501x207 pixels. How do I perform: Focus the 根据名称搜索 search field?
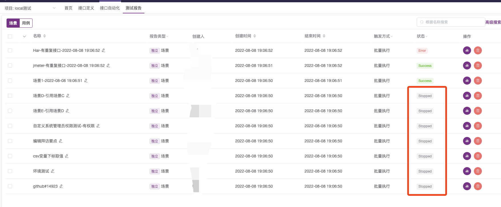click(451, 22)
